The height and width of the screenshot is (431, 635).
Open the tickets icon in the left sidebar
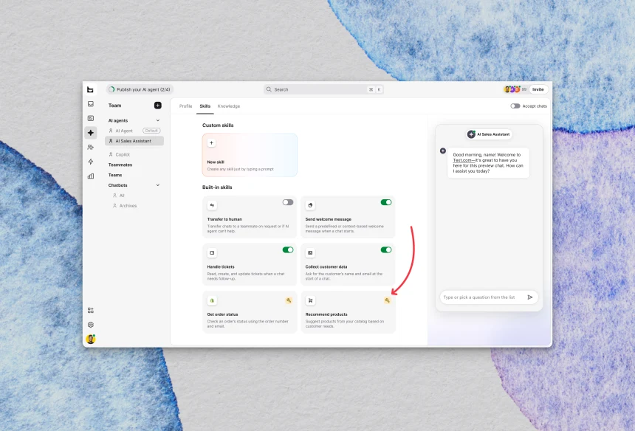click(x=91, y=118)
